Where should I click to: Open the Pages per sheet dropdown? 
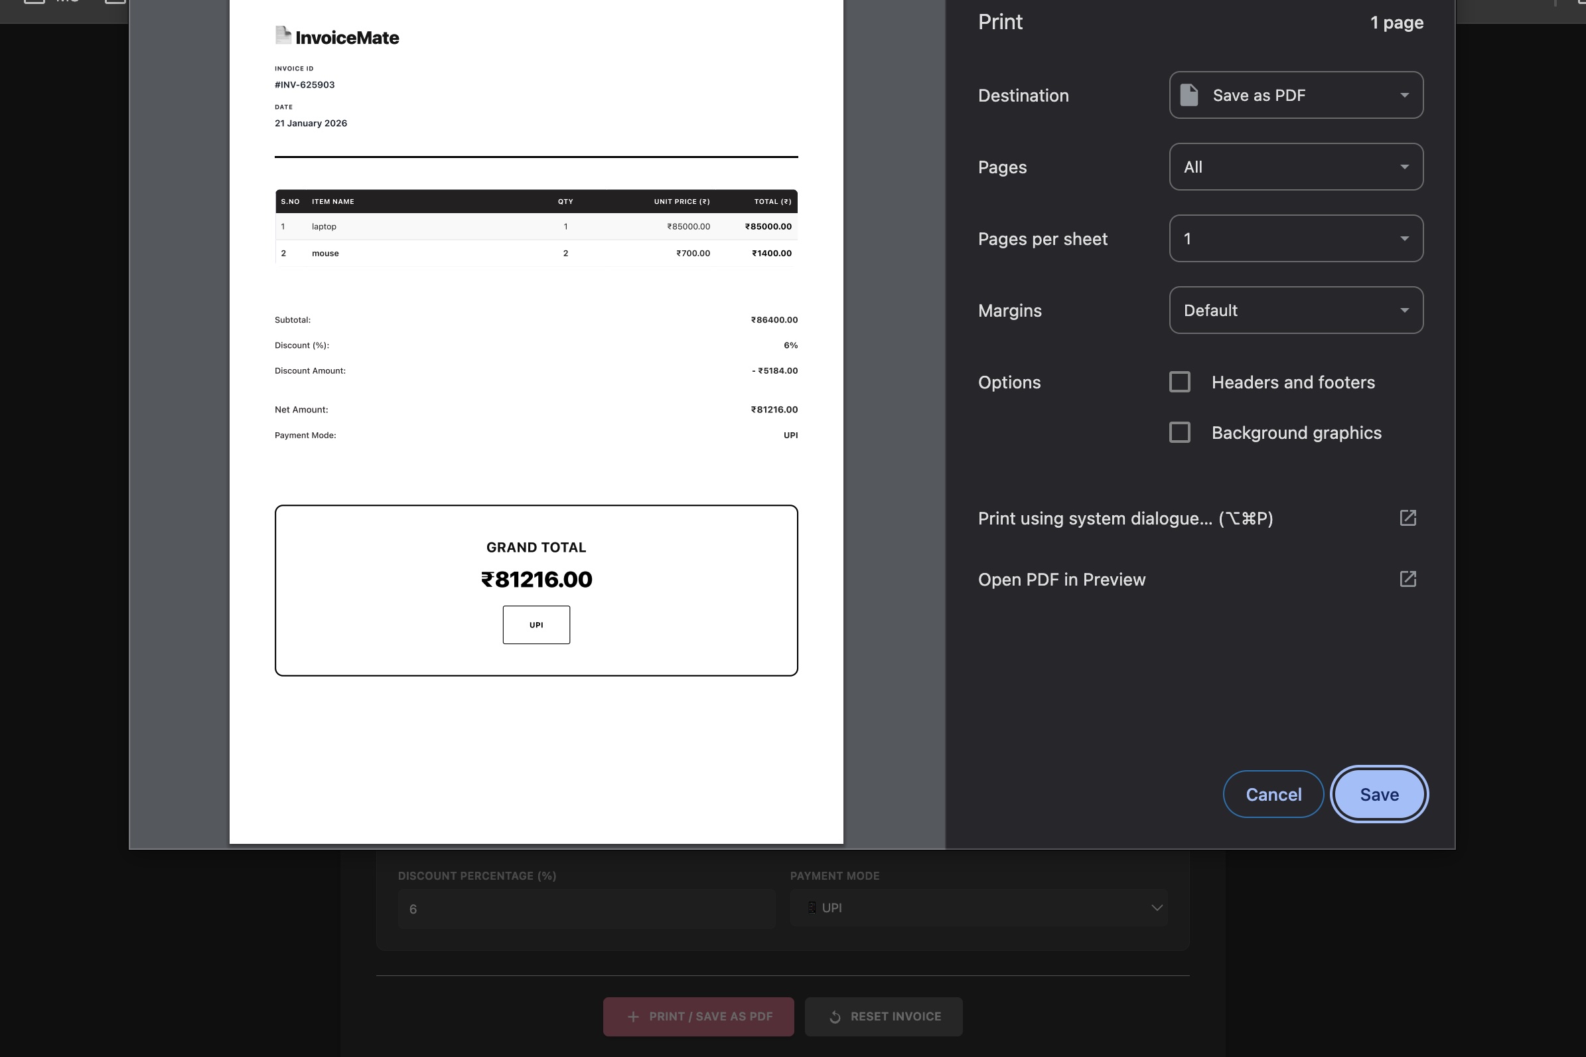pos(1295,238)
